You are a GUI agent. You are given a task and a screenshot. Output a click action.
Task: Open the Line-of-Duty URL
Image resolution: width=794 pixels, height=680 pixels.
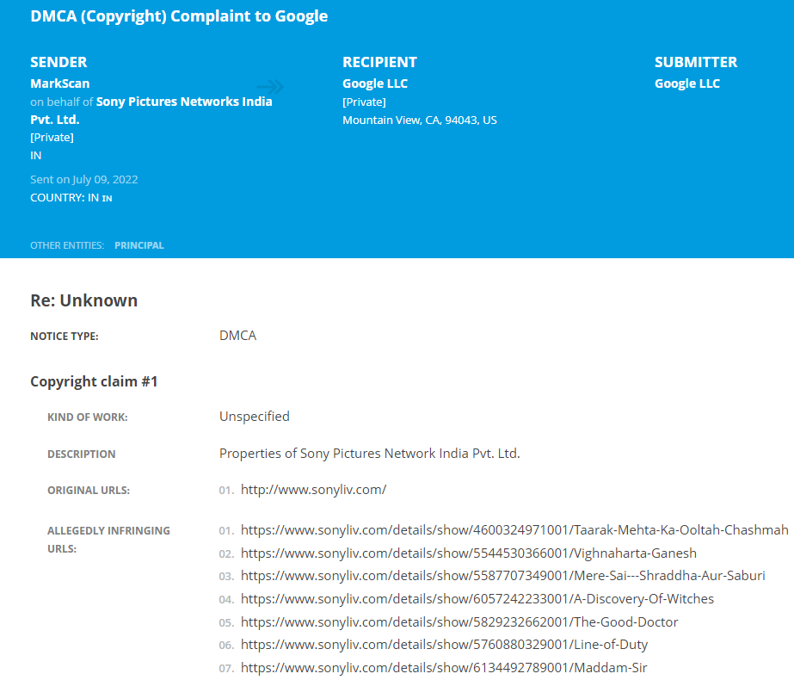click(444, 645)
